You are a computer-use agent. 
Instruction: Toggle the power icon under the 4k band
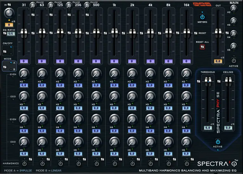tap(151, 164)
